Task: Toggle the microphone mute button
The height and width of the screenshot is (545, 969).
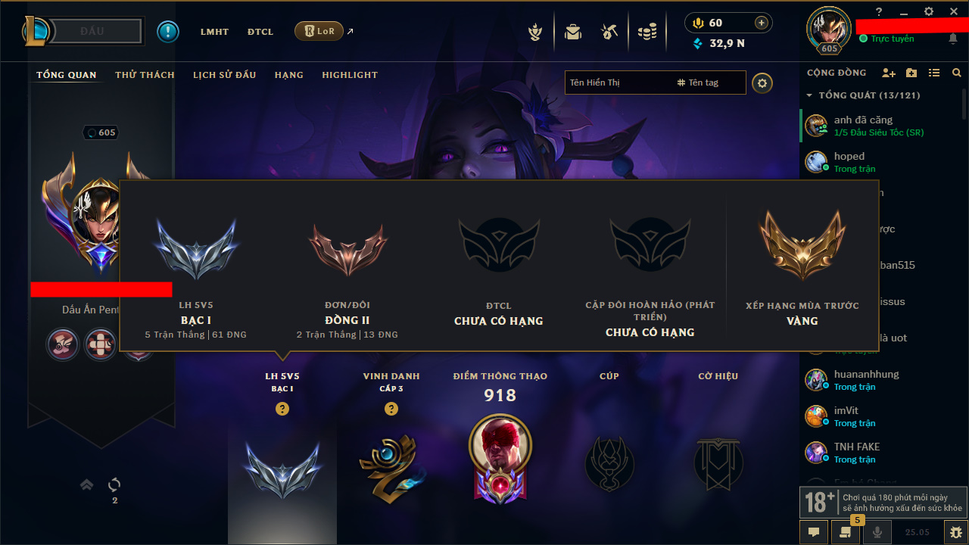Action: click(877, 532)
